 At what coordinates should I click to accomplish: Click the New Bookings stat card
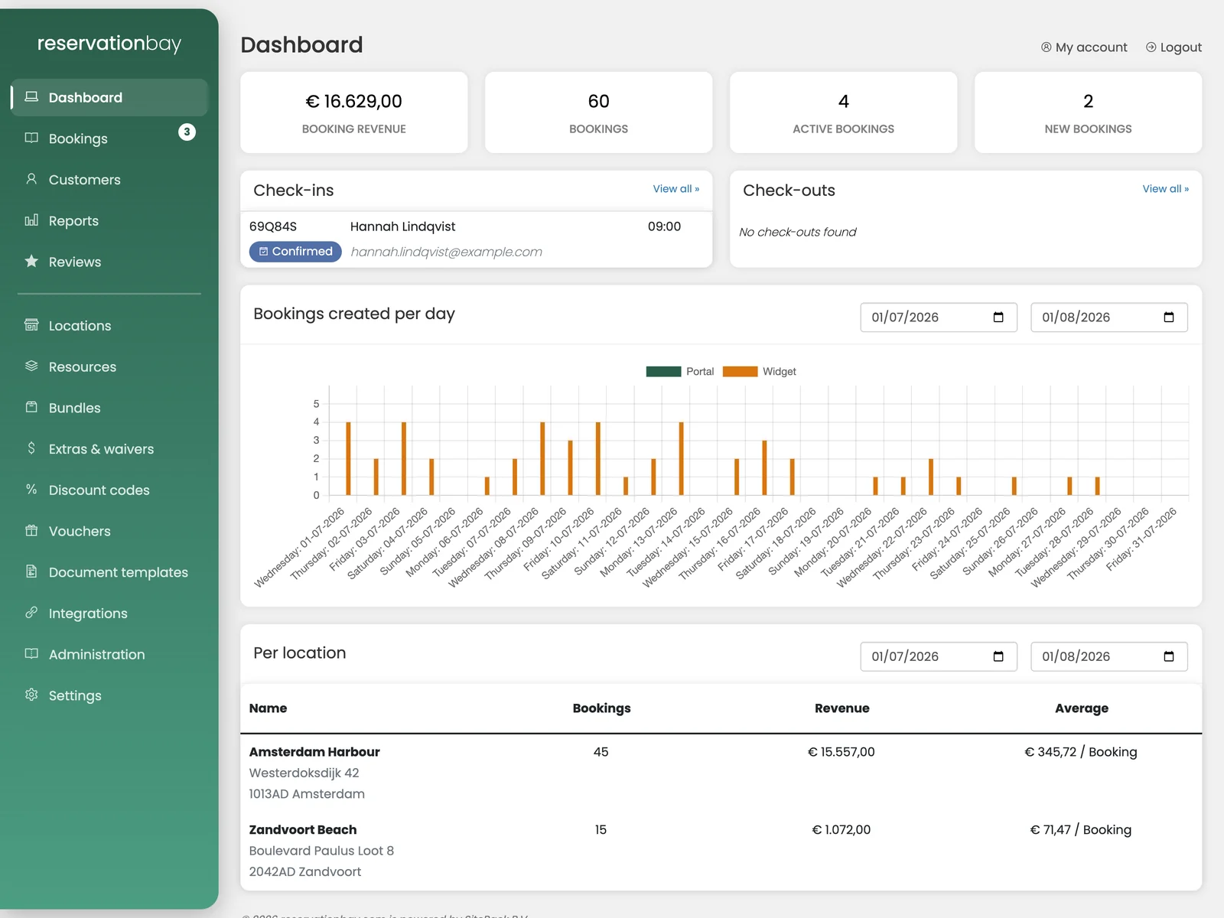pyautogui.click(x=1089, y=112)
